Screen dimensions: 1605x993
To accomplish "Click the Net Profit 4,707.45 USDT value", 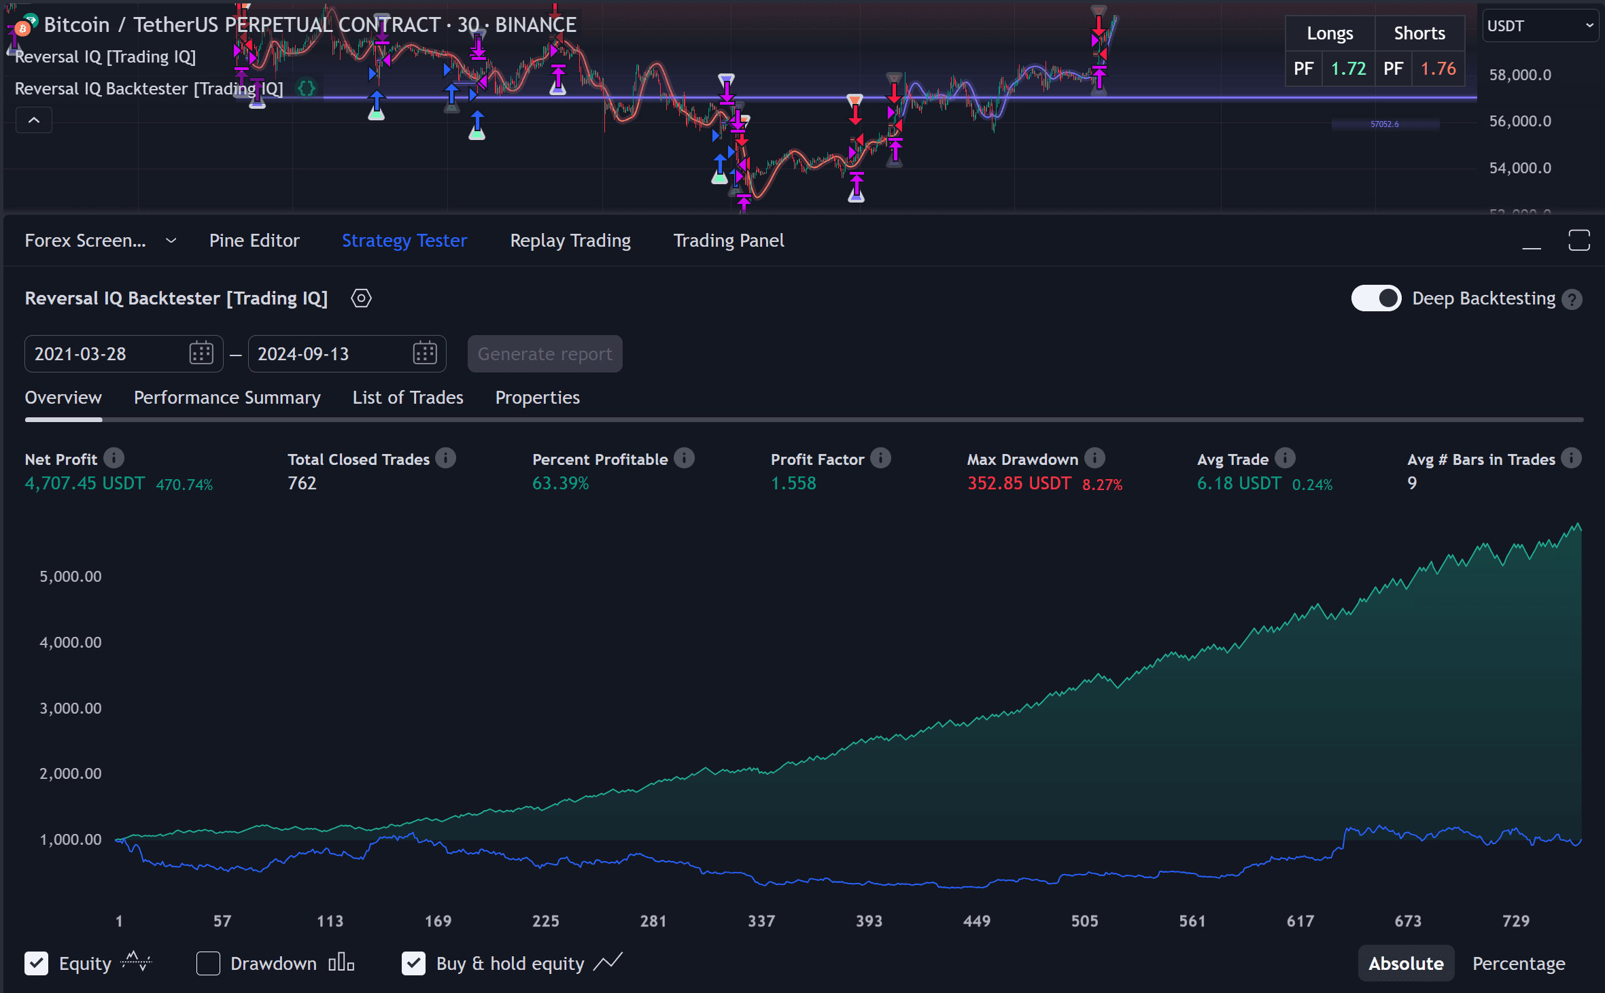I will pyautogui.click(x=85, y=483).
